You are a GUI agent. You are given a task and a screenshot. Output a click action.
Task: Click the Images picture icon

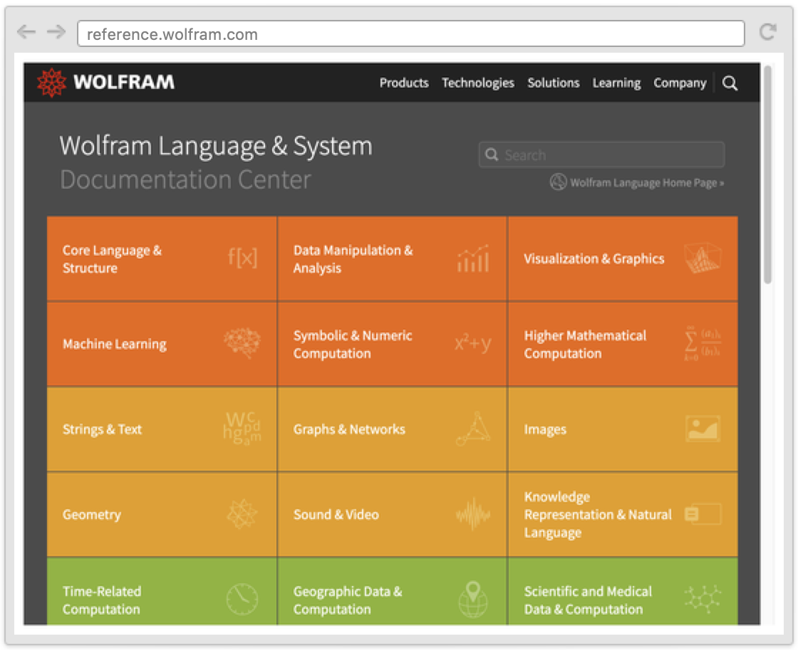[703, 429]
